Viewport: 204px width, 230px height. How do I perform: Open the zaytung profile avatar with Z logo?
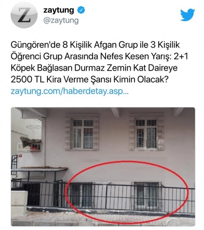point(24,15)
